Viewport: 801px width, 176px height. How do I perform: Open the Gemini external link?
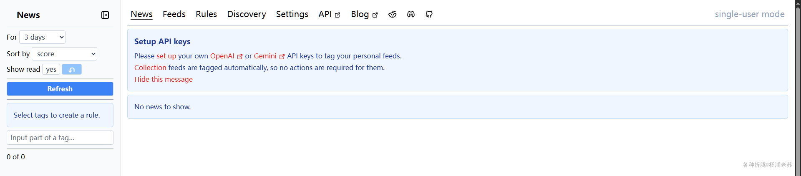[x=269, y=56]
